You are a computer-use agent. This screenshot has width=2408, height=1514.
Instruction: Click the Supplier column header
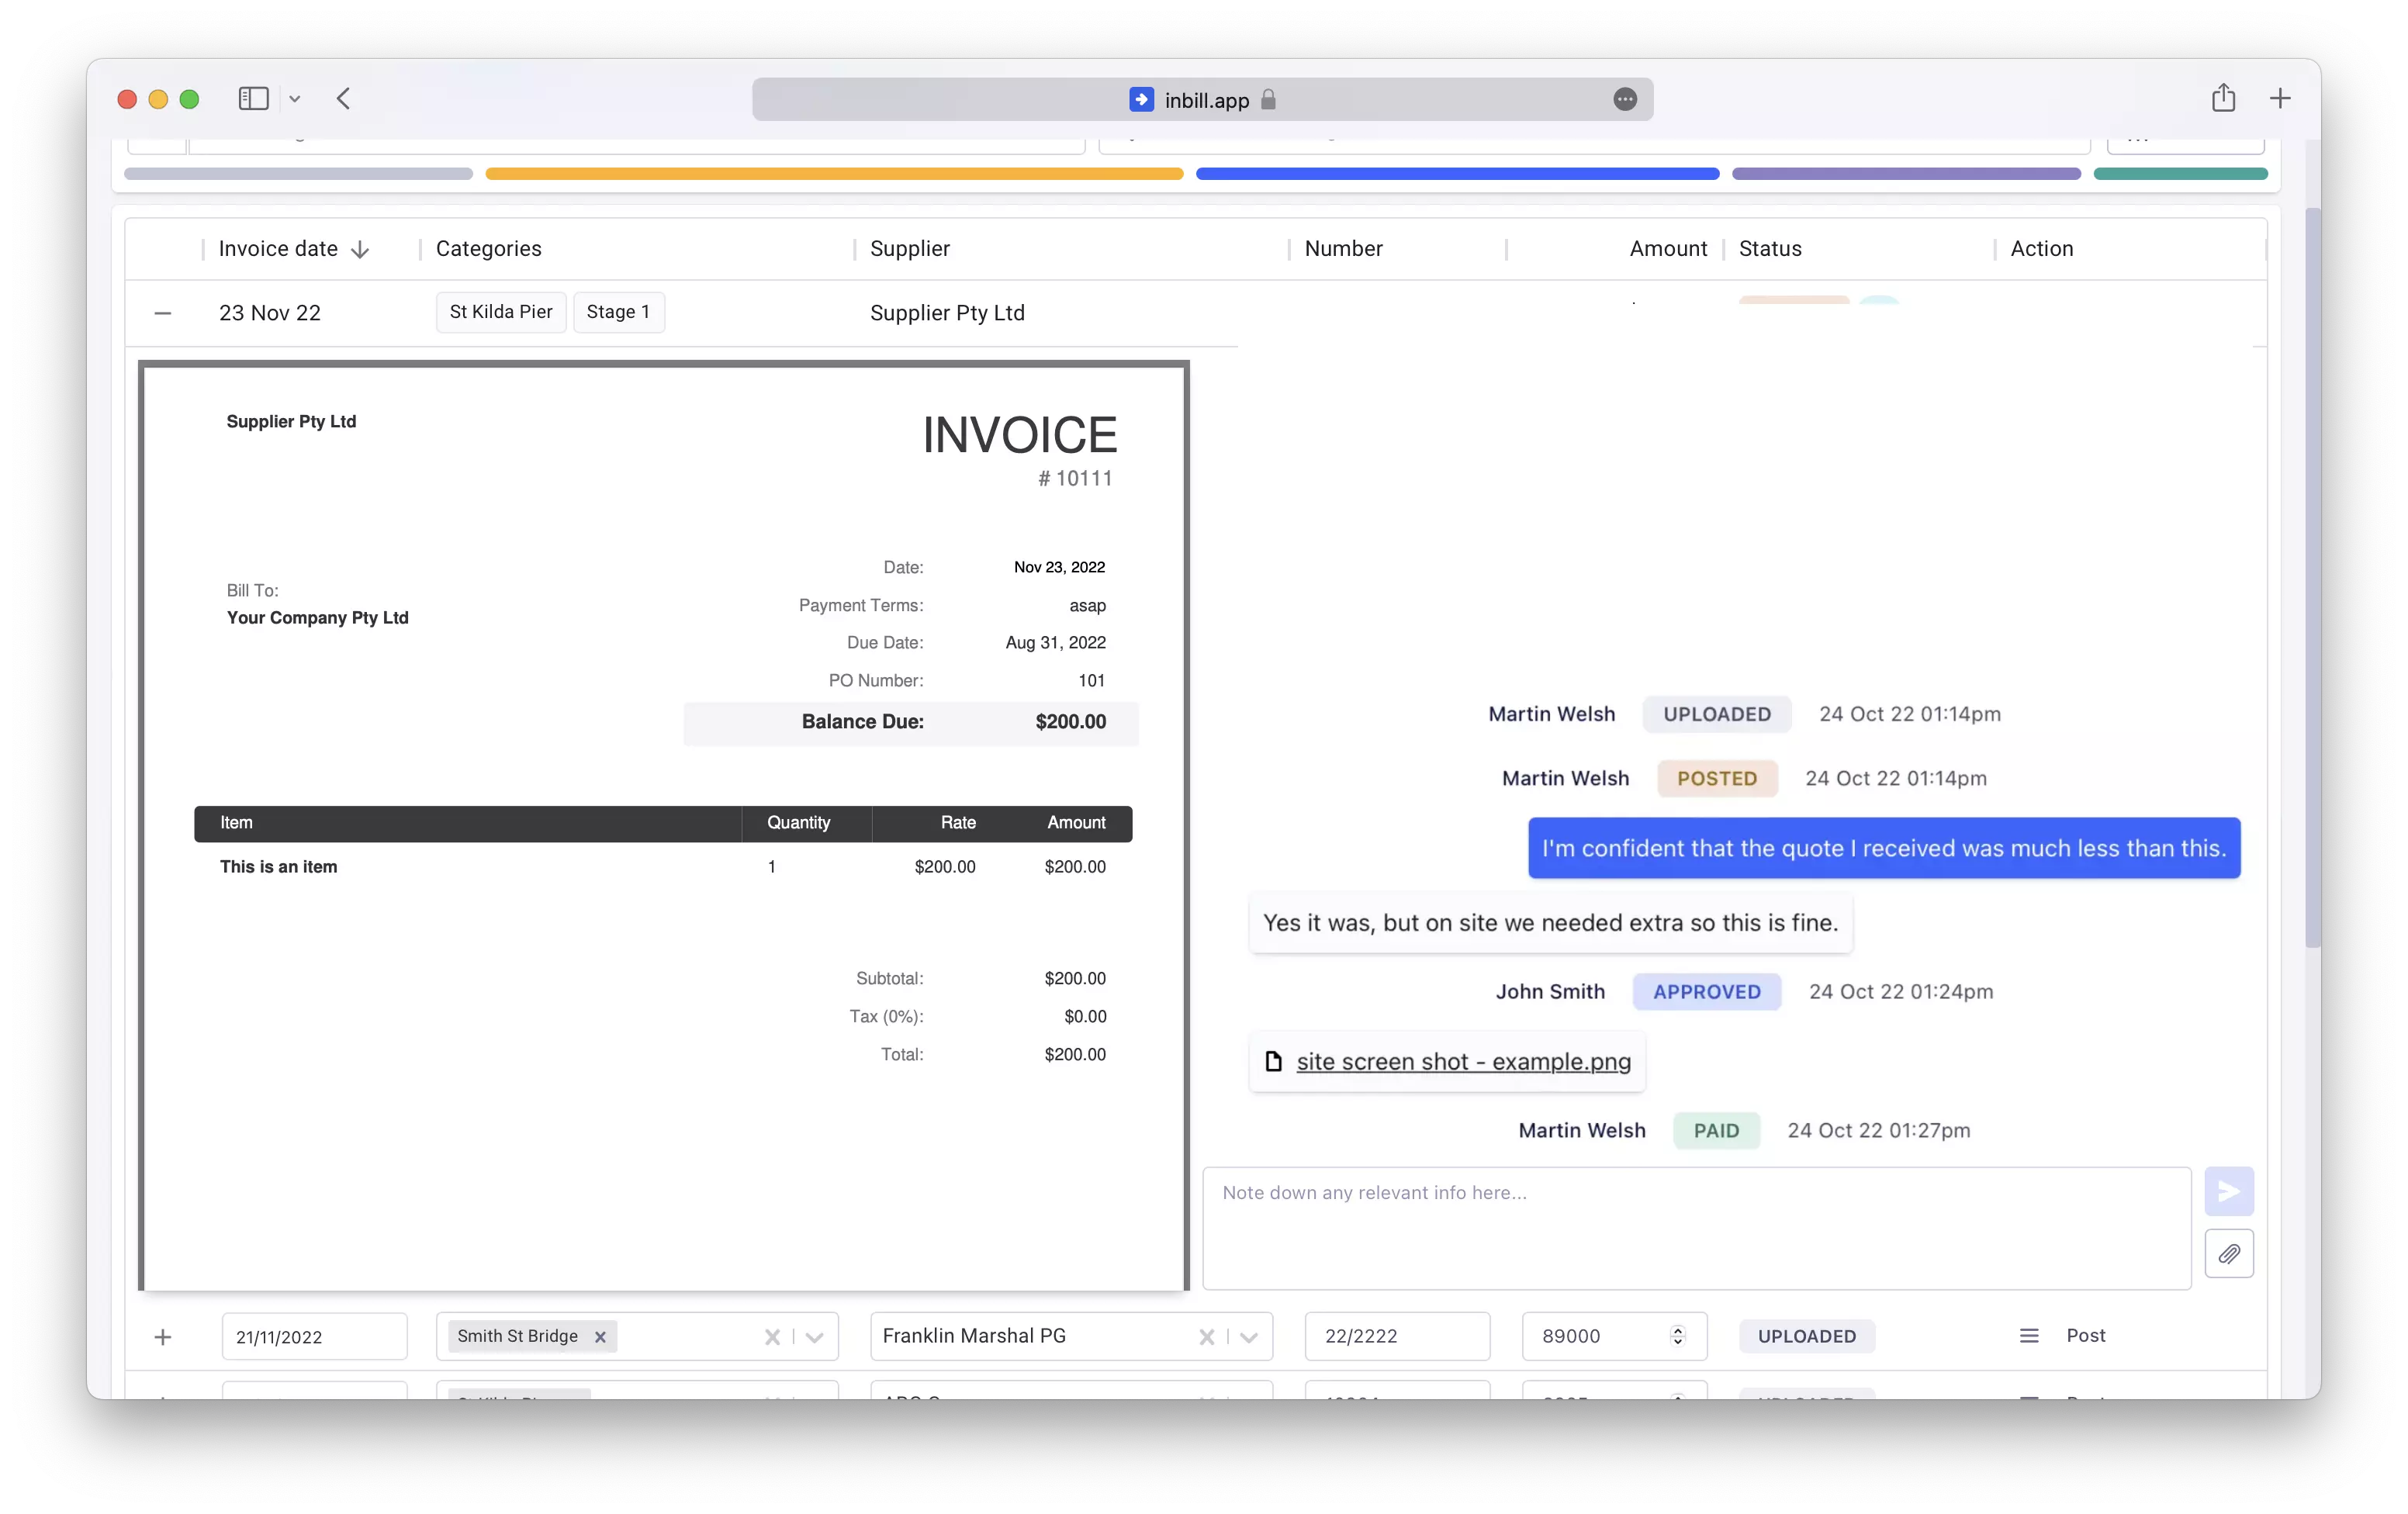coord(909,249)
